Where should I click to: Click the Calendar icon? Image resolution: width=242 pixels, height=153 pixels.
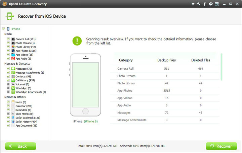[13, 106]
